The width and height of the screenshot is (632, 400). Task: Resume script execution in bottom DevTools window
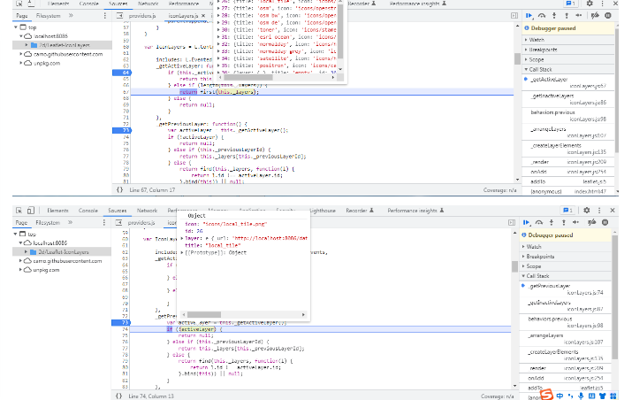[527, 222]
